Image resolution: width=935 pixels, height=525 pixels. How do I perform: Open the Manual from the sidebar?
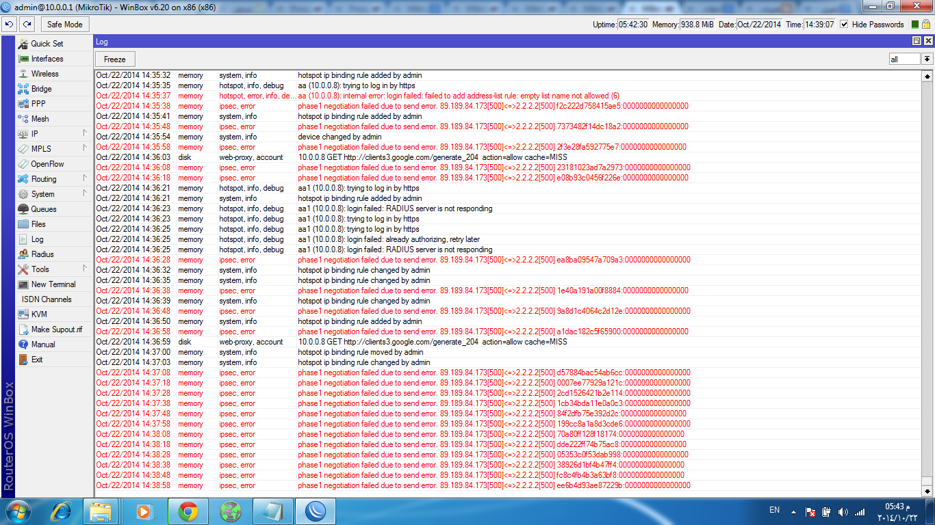(54, 345)
